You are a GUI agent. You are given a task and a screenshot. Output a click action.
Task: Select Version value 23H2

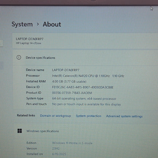[56, 149]
